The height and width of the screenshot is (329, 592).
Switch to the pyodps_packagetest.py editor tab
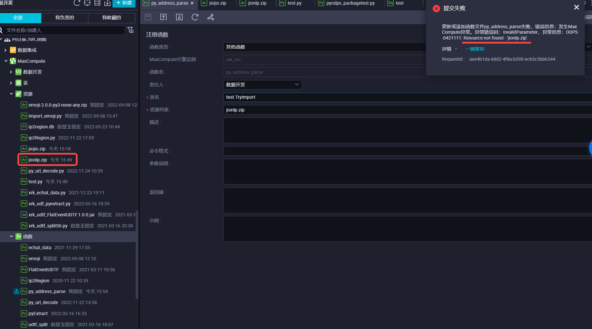tap(350, 3)
